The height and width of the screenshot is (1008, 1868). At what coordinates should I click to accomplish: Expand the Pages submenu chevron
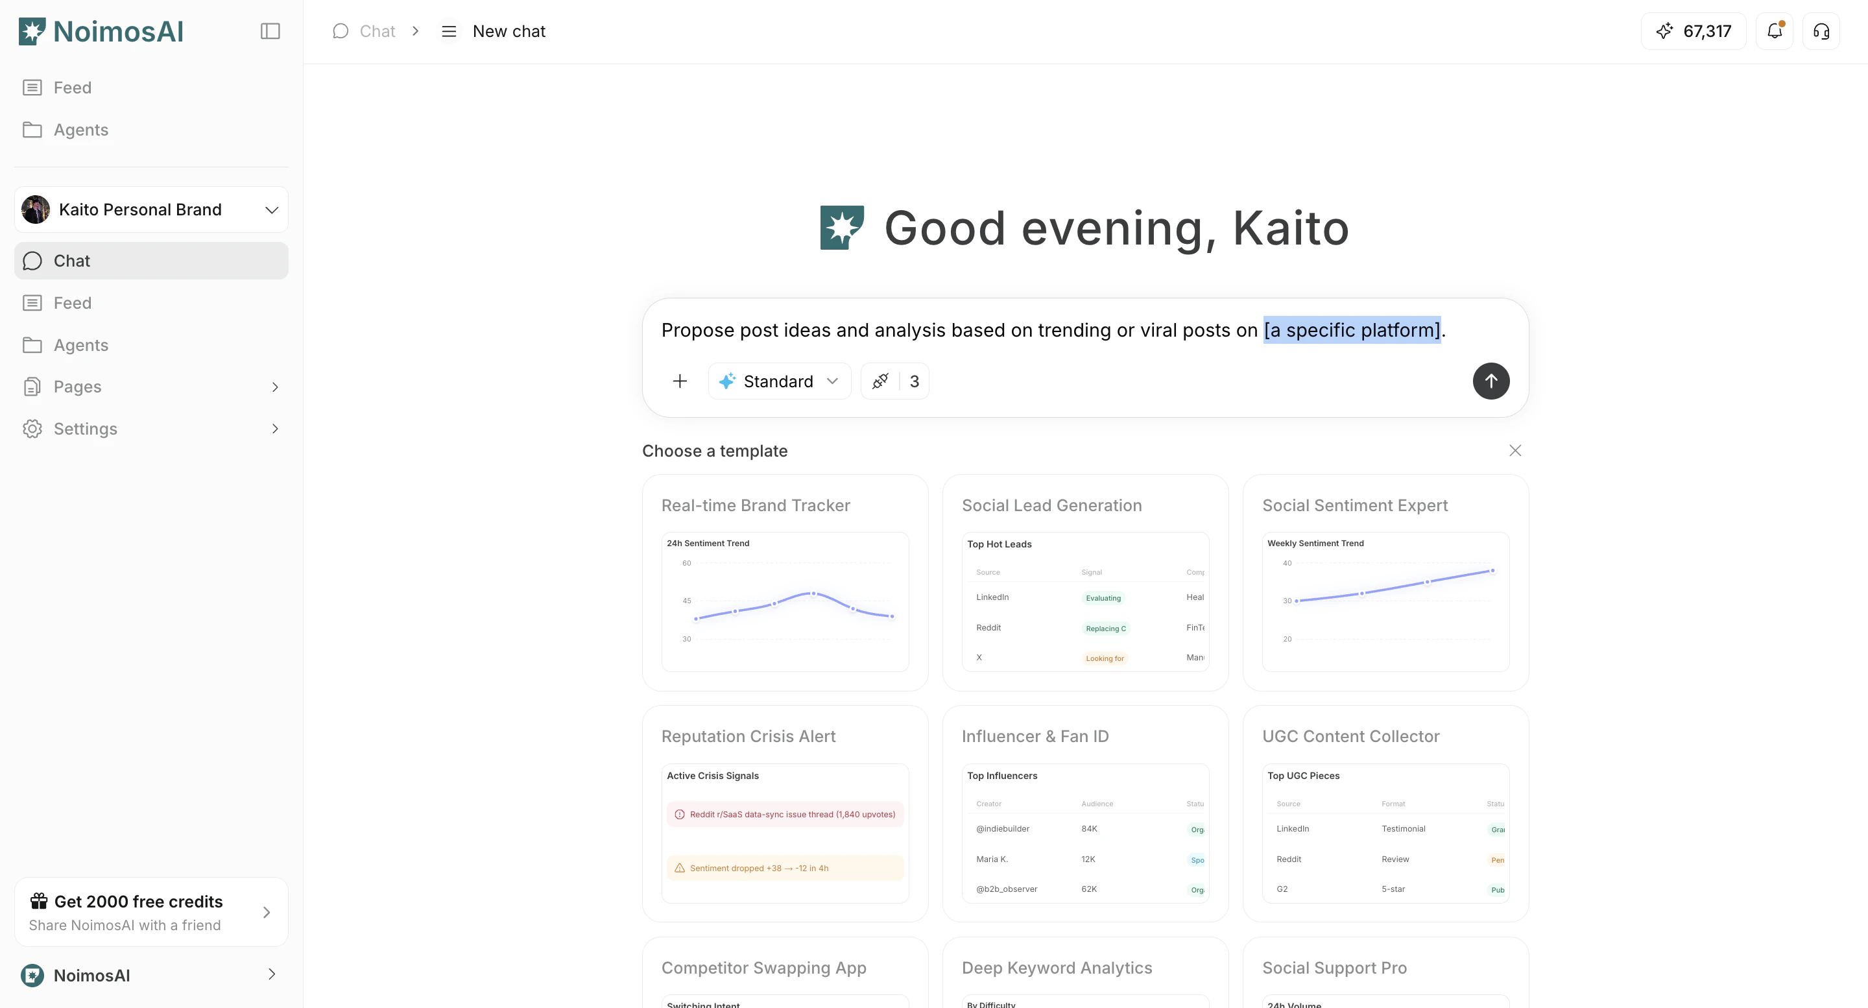click(275, 387)
